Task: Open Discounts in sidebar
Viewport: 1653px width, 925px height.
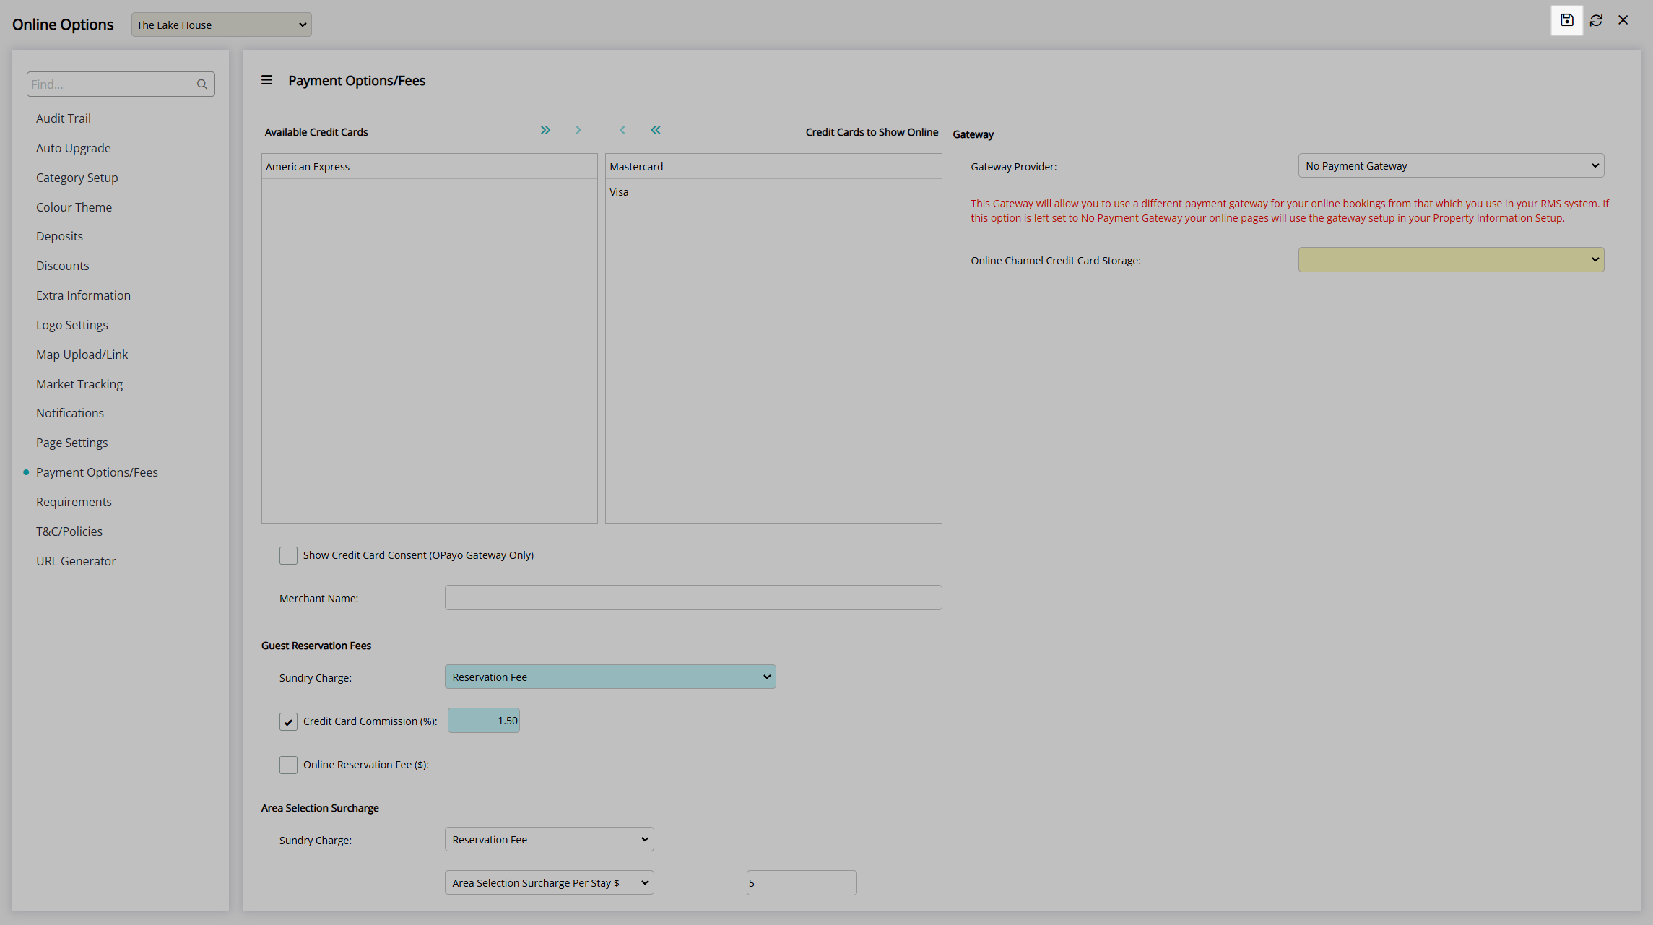Action: coord(63,266)
